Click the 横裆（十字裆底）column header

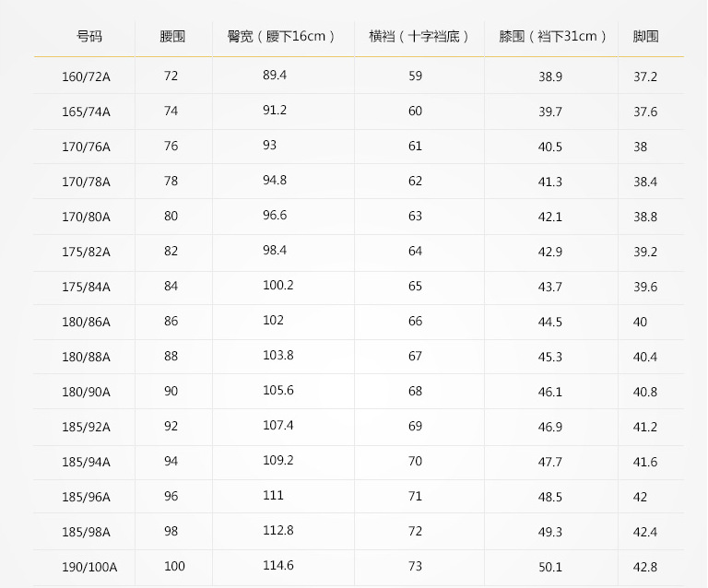[419, 37]
